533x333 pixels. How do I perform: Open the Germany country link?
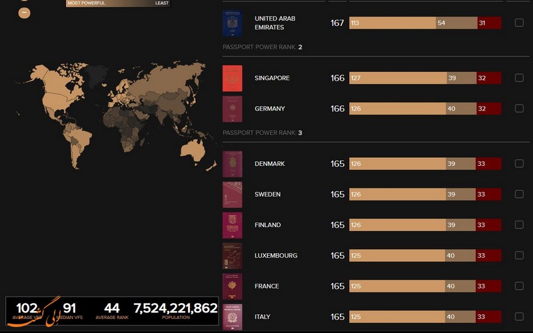click(x=270, y=109)
